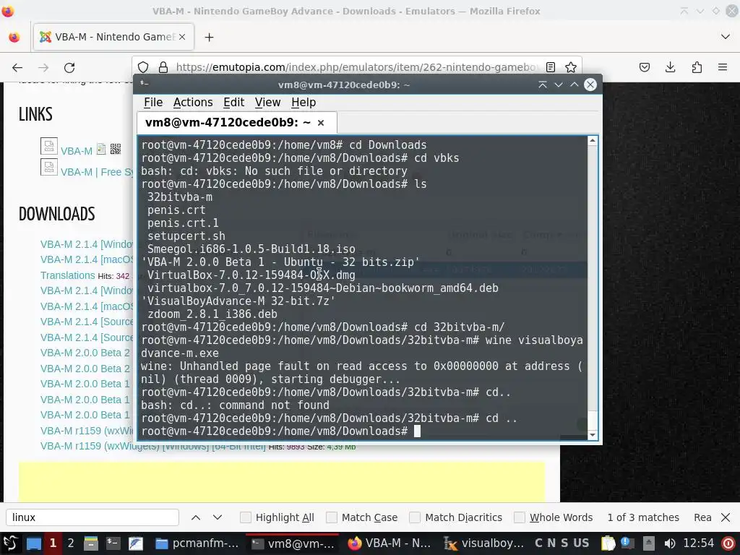Click the terminal scrollbar down arrow
This screenshot has height=555, width=740.
(593, 435)
